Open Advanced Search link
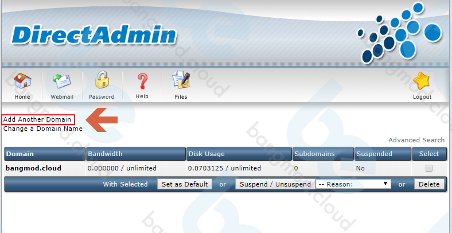This screenshot has height=233, width=452. 416,140
